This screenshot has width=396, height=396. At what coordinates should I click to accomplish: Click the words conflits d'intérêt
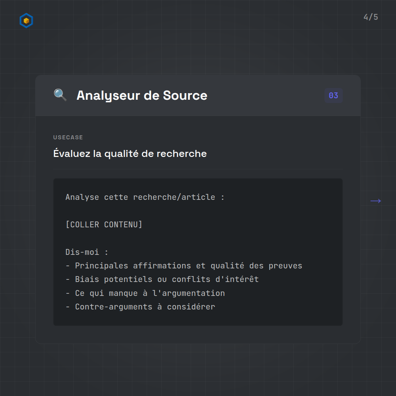pyautogui.click(x=215, y=279)
